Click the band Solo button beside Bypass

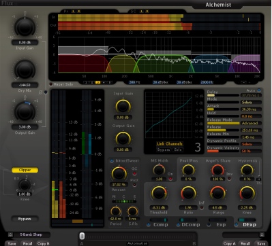pos(178,150)
